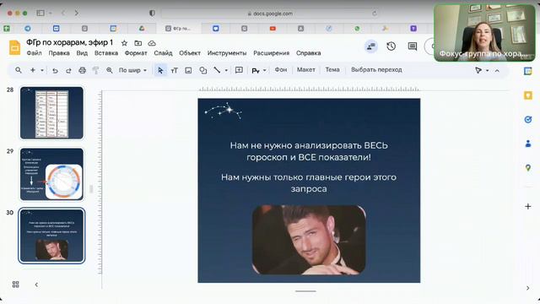Open search menus magnifier icon
The image size is (540, 304).
click(x=19, y=70)
